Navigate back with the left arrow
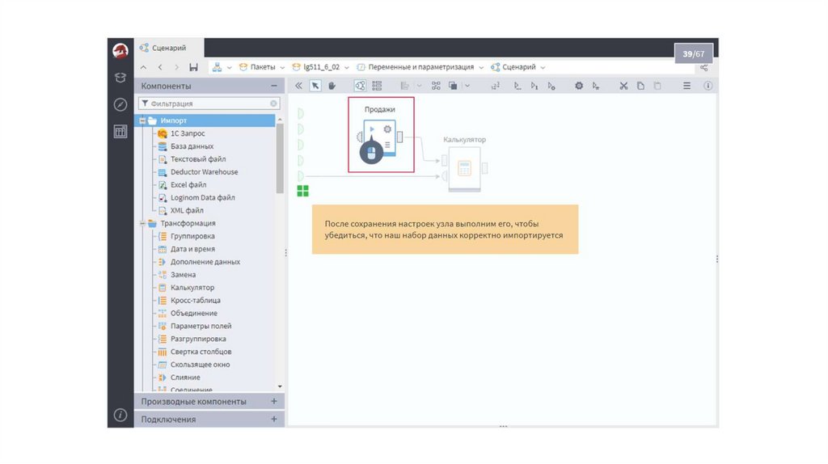Viewport: 828px width, 464px height. 160,67
